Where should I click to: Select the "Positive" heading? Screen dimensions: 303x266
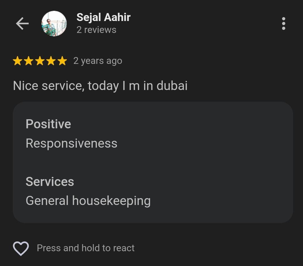[48, 124]
